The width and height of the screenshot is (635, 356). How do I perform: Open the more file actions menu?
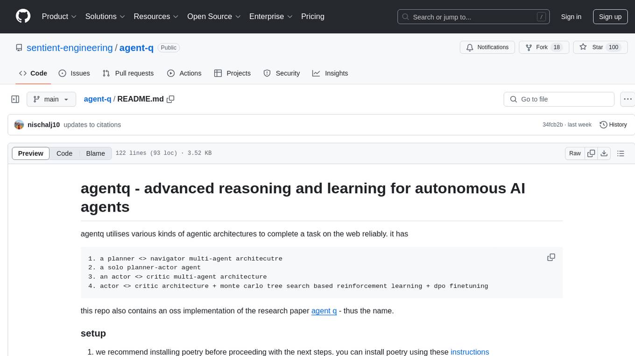coord(628,99)
